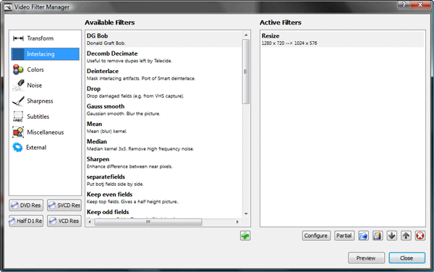Select the Colors category icon

18,69
